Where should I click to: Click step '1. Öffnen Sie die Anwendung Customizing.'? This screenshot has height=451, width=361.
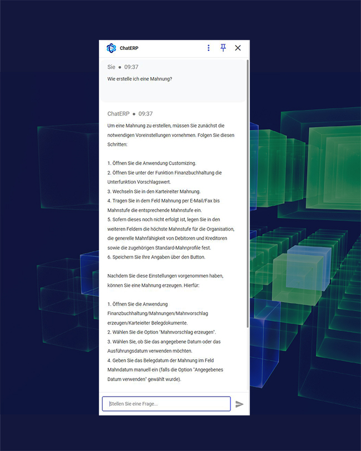(x=152, y=163)
